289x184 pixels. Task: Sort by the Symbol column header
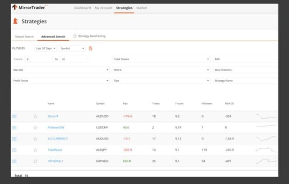pos(100,104)
